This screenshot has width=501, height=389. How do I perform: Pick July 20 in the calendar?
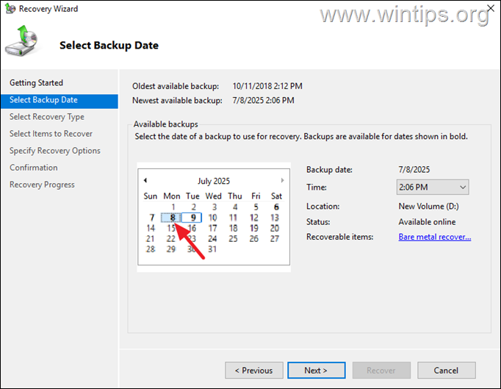point(275,229)
